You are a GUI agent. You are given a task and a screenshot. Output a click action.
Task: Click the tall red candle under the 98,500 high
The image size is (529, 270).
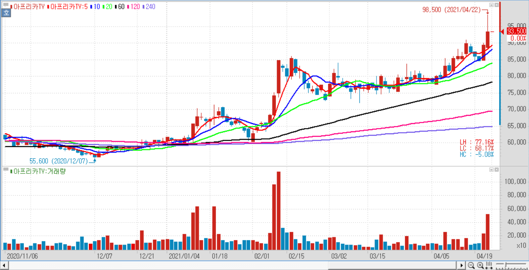coord(488,39)
